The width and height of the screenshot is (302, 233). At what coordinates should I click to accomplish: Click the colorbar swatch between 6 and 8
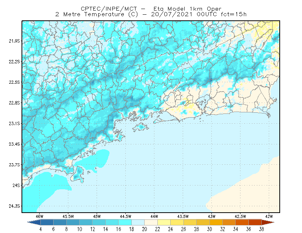coord(60,222)
